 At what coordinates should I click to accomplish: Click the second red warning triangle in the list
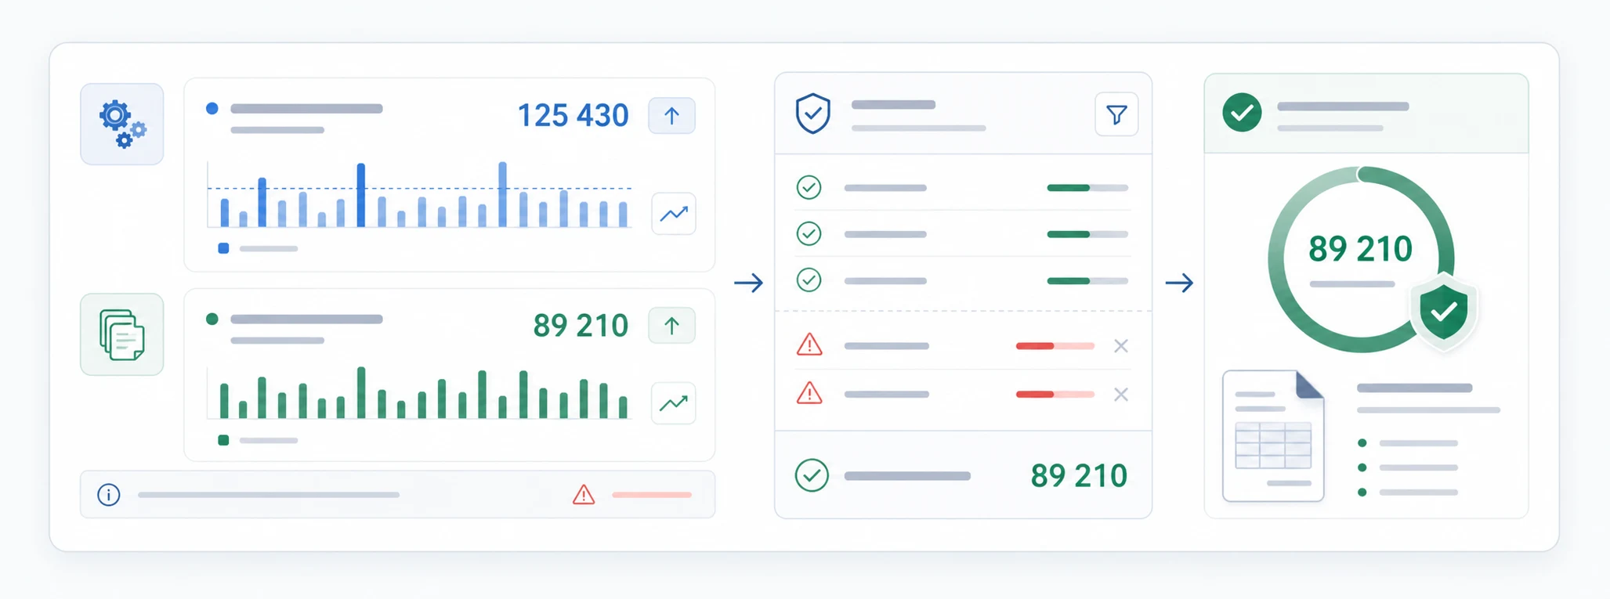[809, 393]
